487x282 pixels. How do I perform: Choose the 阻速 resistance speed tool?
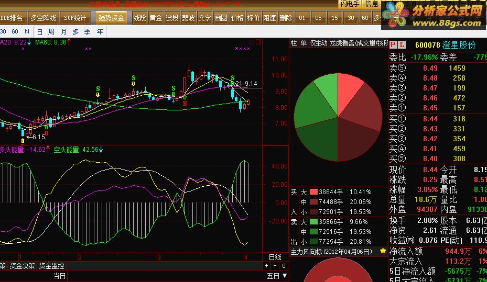[x=269, y=18]
